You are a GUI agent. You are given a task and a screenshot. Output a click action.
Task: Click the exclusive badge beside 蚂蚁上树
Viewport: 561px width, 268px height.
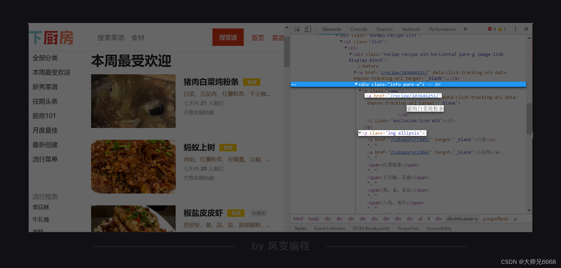(228, 148)
